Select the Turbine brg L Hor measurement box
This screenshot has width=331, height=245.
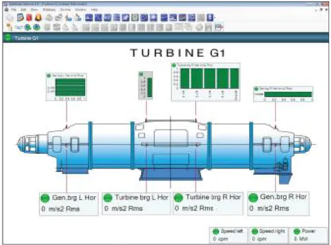click(x=137, y=203)
